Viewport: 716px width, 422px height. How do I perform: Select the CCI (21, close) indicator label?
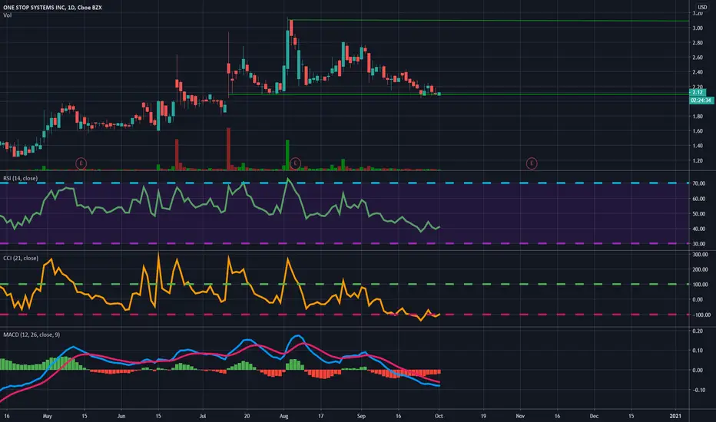tap(21, 259)
